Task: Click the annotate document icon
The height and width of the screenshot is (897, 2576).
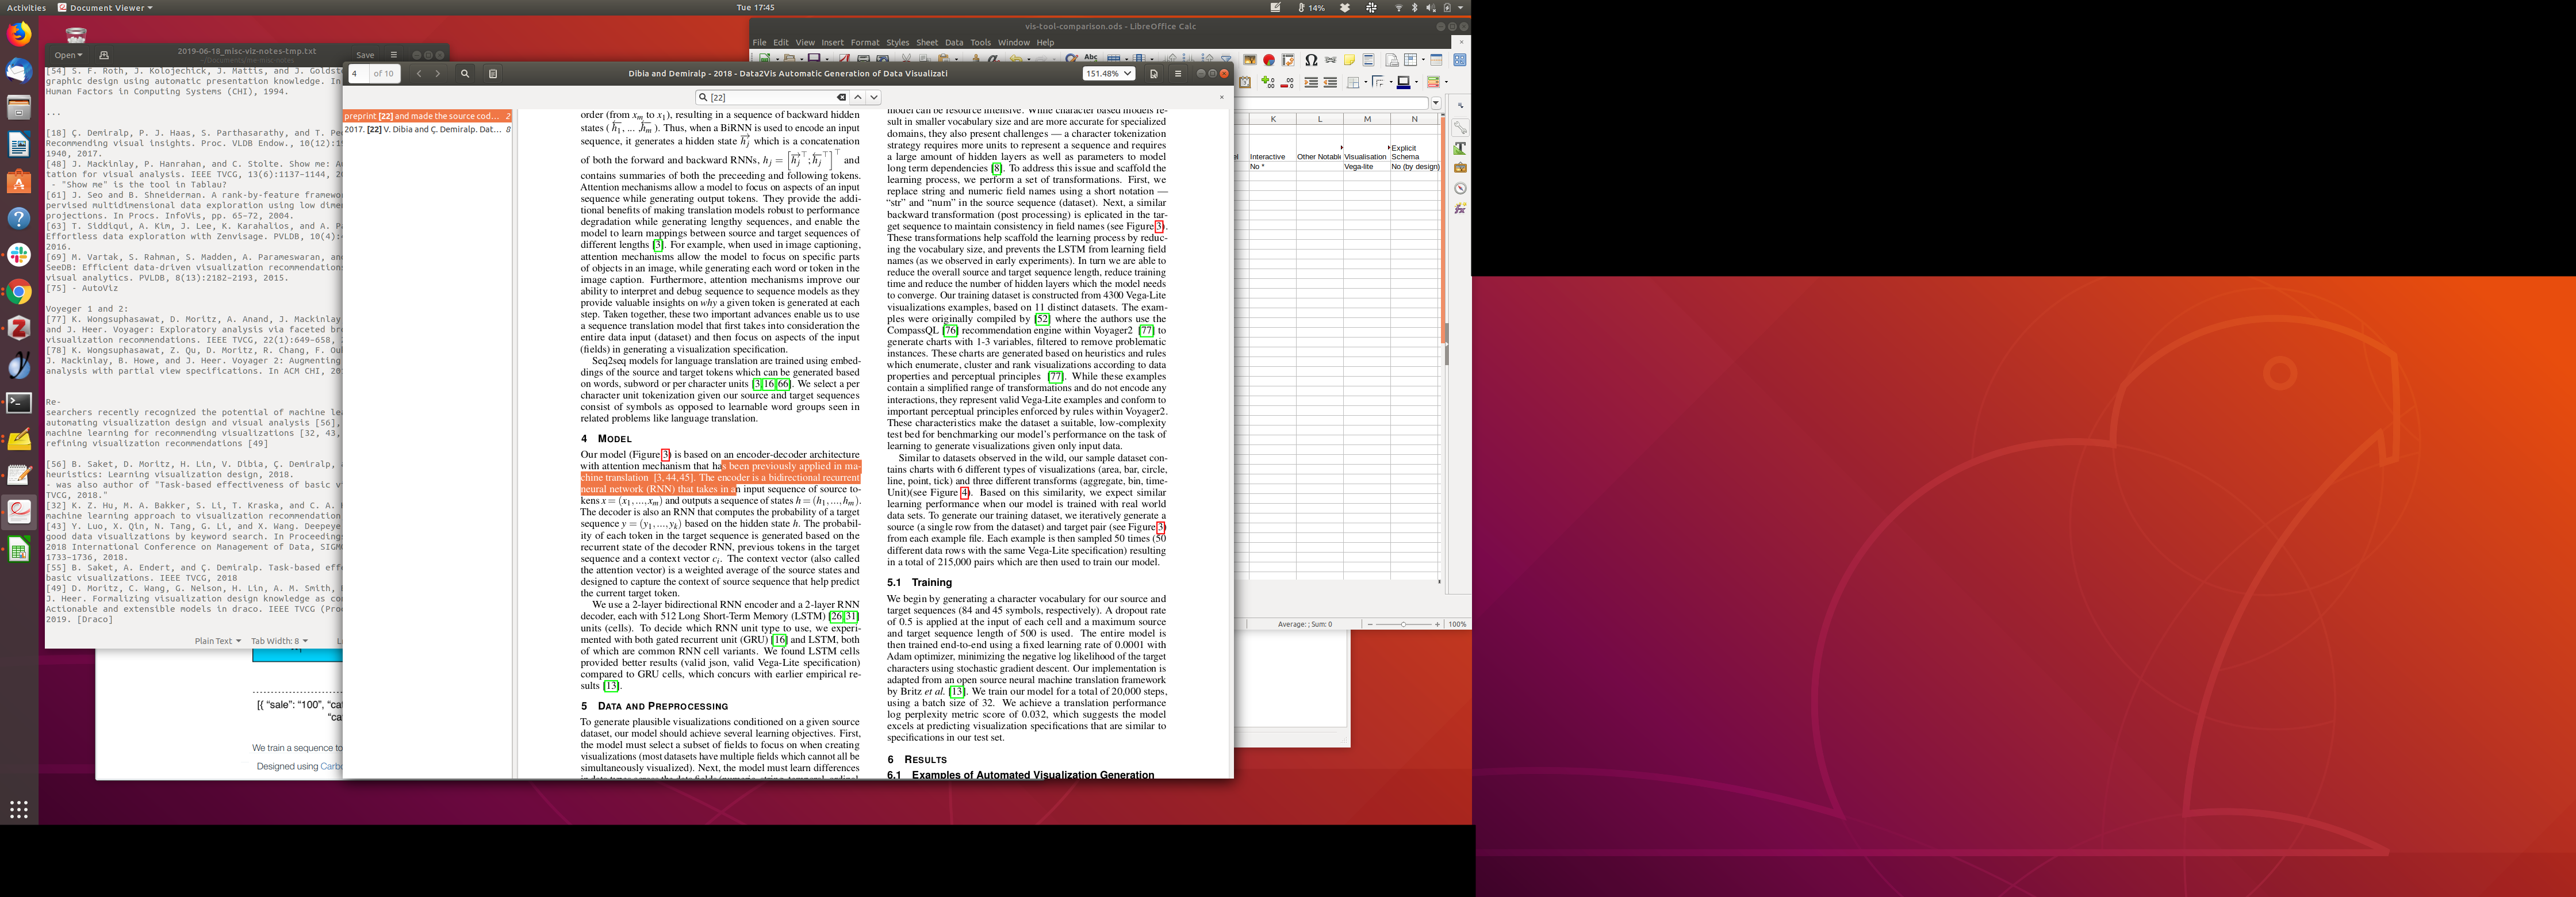Action: pos(1153,74)
